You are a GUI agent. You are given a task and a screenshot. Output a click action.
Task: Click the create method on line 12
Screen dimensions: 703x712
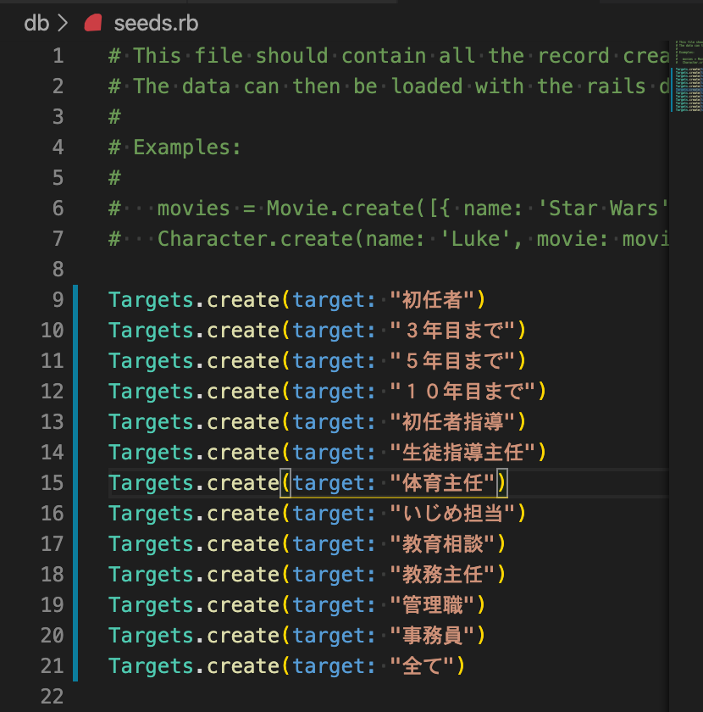click(243, 391)
